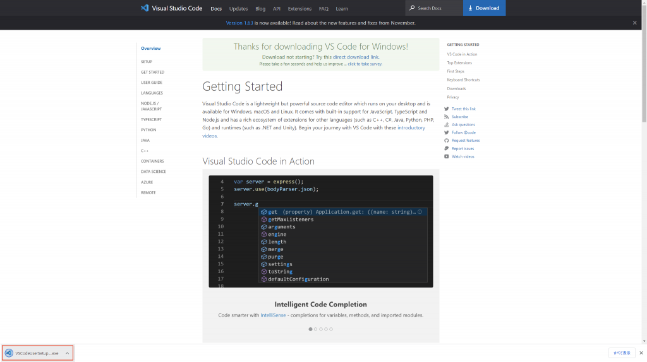Dismiss the version 1.63 banner with the X
The image size is (647, 362).
[x=634, y=23]
